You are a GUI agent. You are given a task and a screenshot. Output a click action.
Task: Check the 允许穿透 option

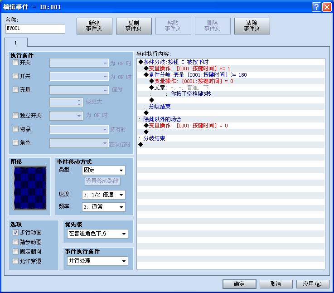[15, 261]
